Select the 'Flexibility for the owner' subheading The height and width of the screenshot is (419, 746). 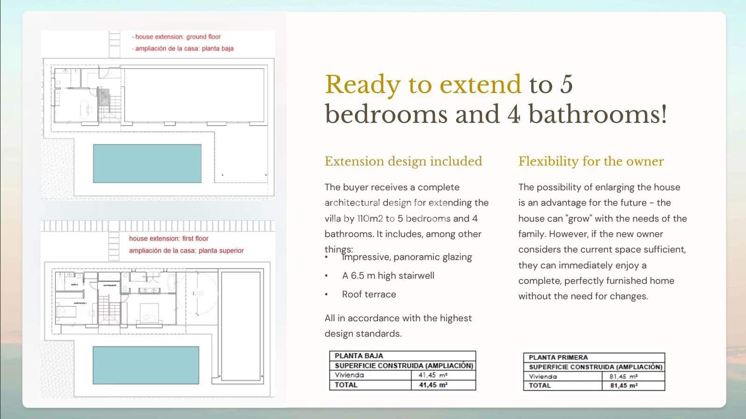pyautogui.click(x=590, y=161)
